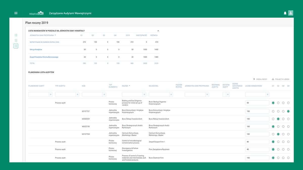Sort the audit list by Nazwa column
The width and height of the screenshot is (303, 170).
click(x=125, y=86)
